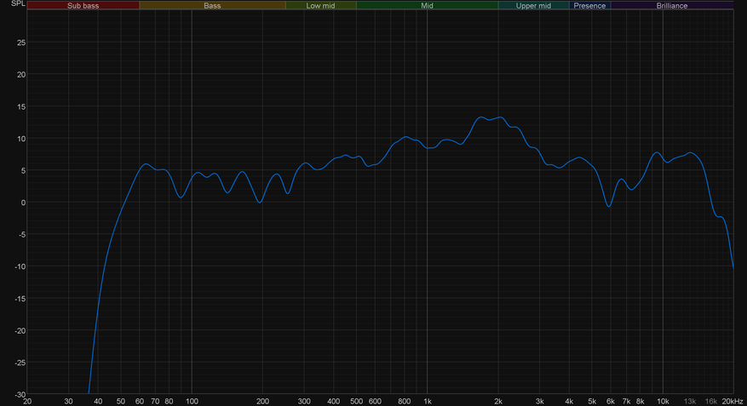Click the 10k frequency axis label
This screenshot has height=406, width=747.
pyautogui.click(x=662, y=401)
